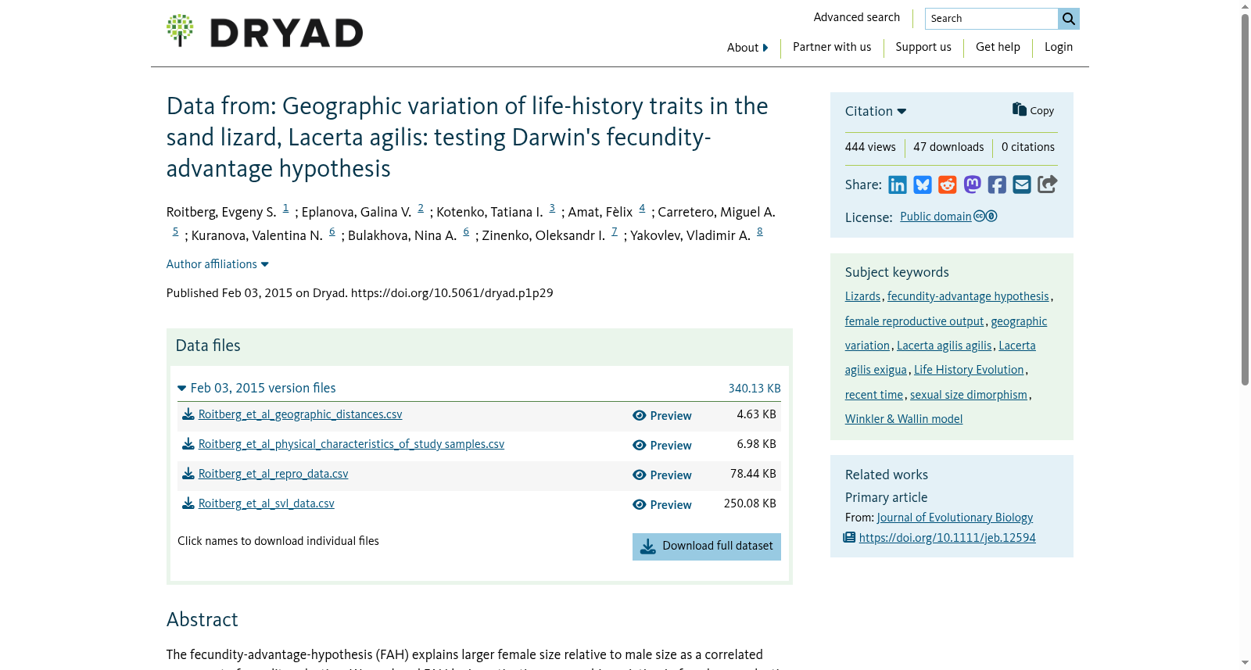Download icon beside physical_characteristics csv
Viewport: 1251px width, 670px height.
click(x=188, y=444)
